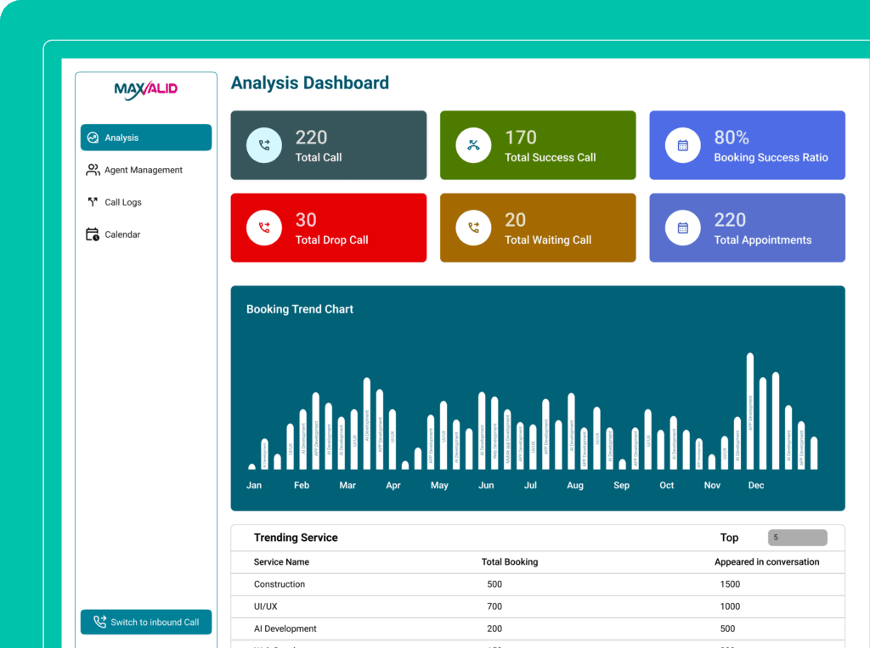Click the Total Booking column header

pos(509,562)
